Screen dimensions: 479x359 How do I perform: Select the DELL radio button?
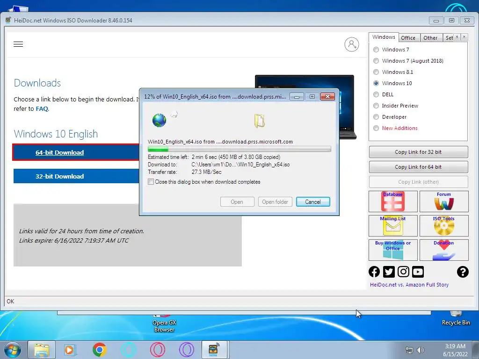click(376, 94)
